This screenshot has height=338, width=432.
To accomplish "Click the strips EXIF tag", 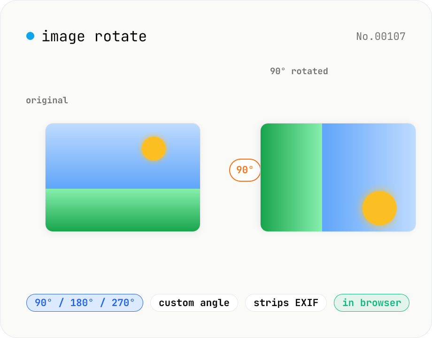I will pos(285,303).
